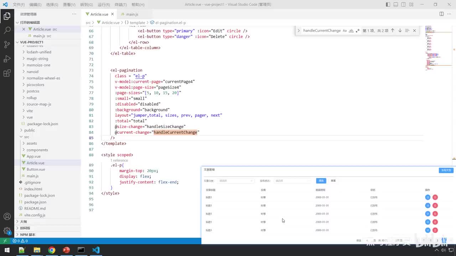Open the Manage gear icon
Viewport: 456px width, 256px height.
point(7,230)
